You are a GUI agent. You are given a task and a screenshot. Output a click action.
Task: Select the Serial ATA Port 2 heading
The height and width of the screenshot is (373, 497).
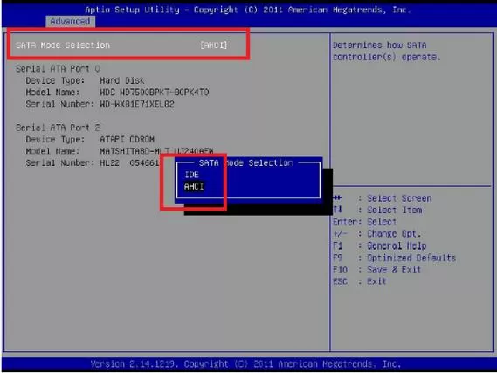pyautogui.click(x=58, y=128)
